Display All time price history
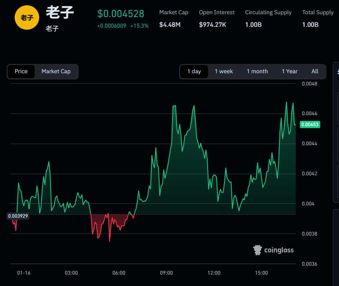339x286 pixels. [315, 71]
